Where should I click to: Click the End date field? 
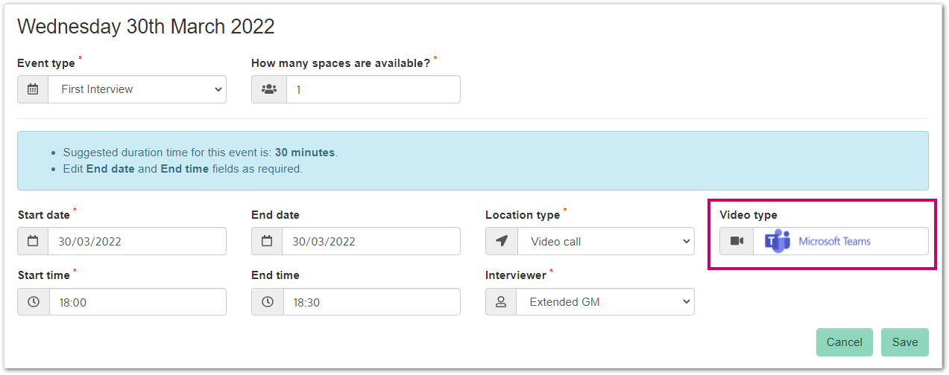371,242
